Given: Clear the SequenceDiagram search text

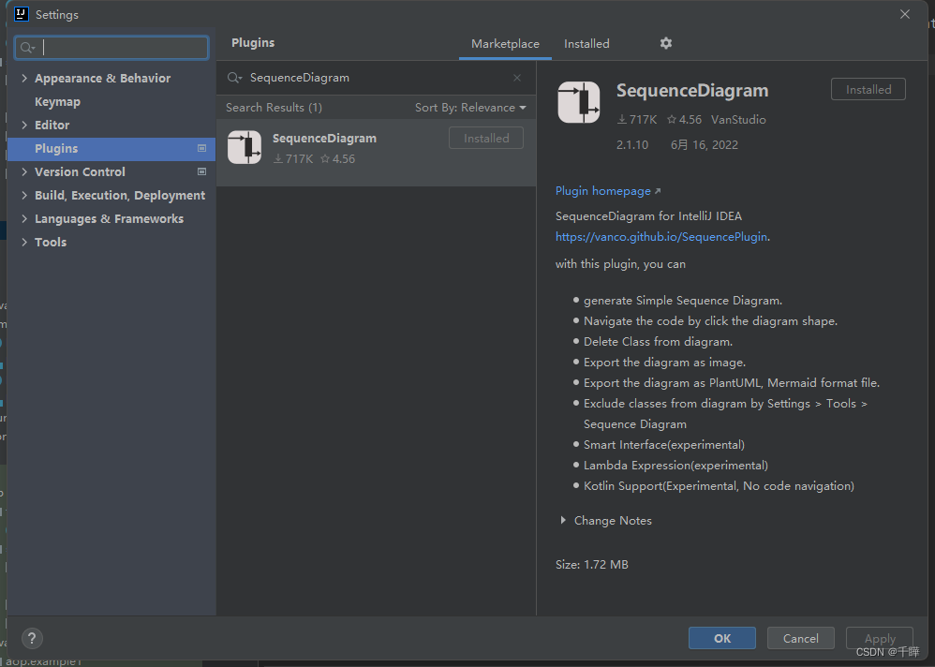Looking at the screenshot, I should (x=517, y=78).
